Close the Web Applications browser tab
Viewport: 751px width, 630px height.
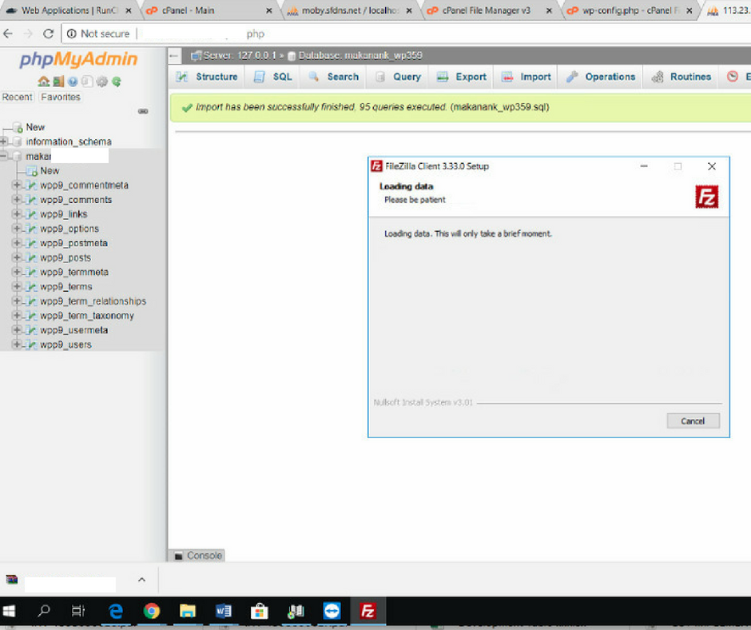129,10
